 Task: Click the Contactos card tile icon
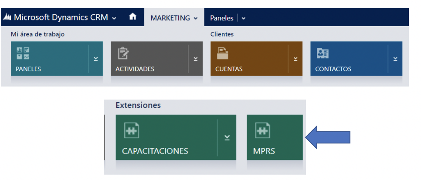323,53
